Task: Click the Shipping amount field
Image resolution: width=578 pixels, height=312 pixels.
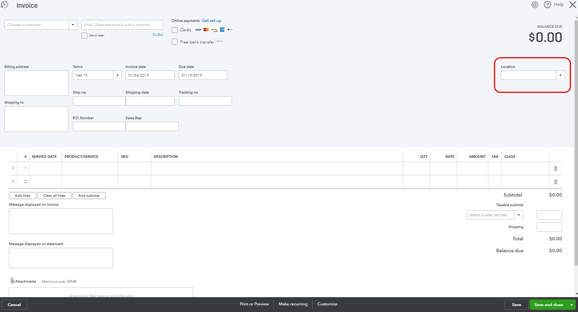Action: 549,227
